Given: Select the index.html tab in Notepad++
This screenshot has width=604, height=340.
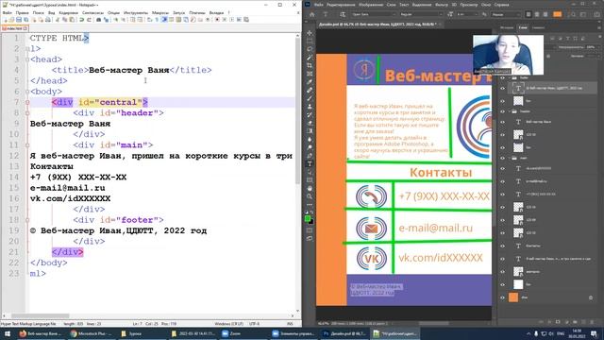Looking at the screenshot, I should (15, 28).
